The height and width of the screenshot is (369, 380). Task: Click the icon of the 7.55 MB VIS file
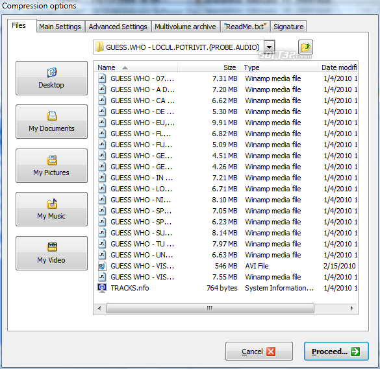pyautogui.click(x=102, y=277)
